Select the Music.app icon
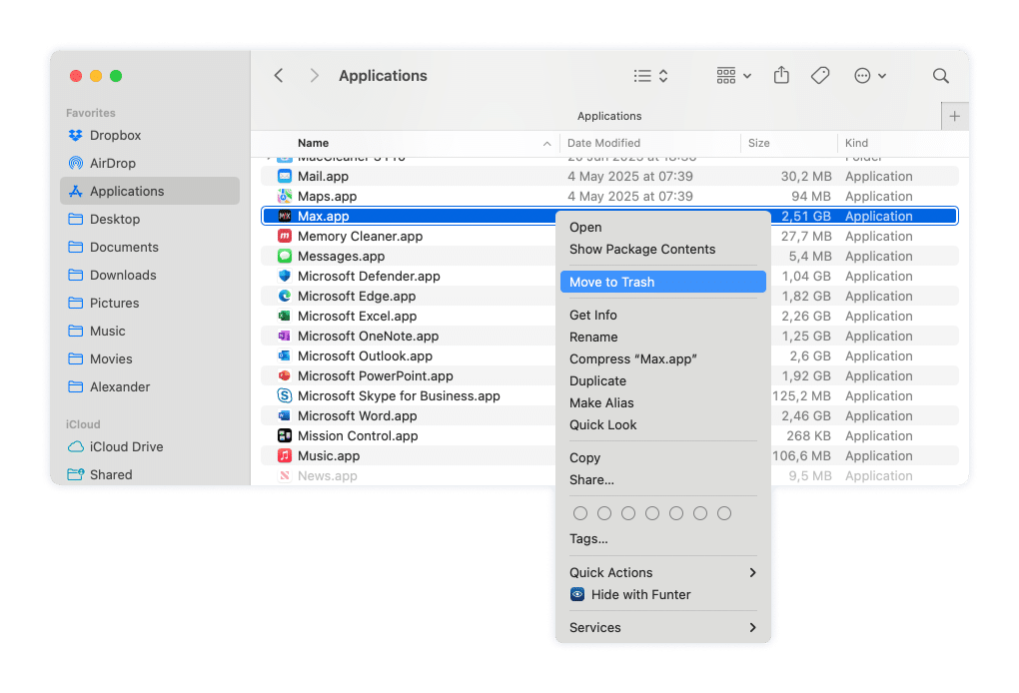The height and width of the screenshot is (693, 1019). tap(285, 456)
